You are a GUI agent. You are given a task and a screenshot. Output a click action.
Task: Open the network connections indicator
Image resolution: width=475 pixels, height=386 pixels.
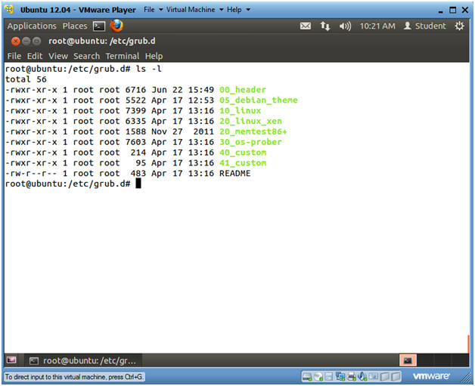325,26
